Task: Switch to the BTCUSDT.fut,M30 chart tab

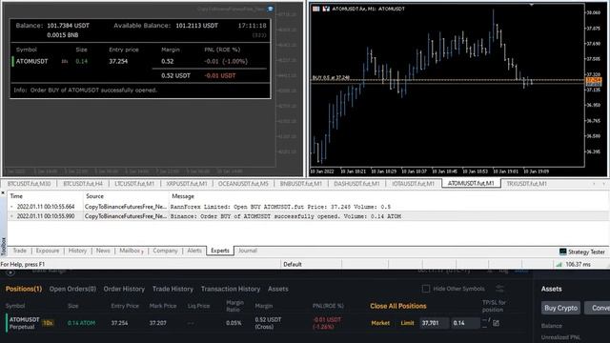Action: [29, 184]
